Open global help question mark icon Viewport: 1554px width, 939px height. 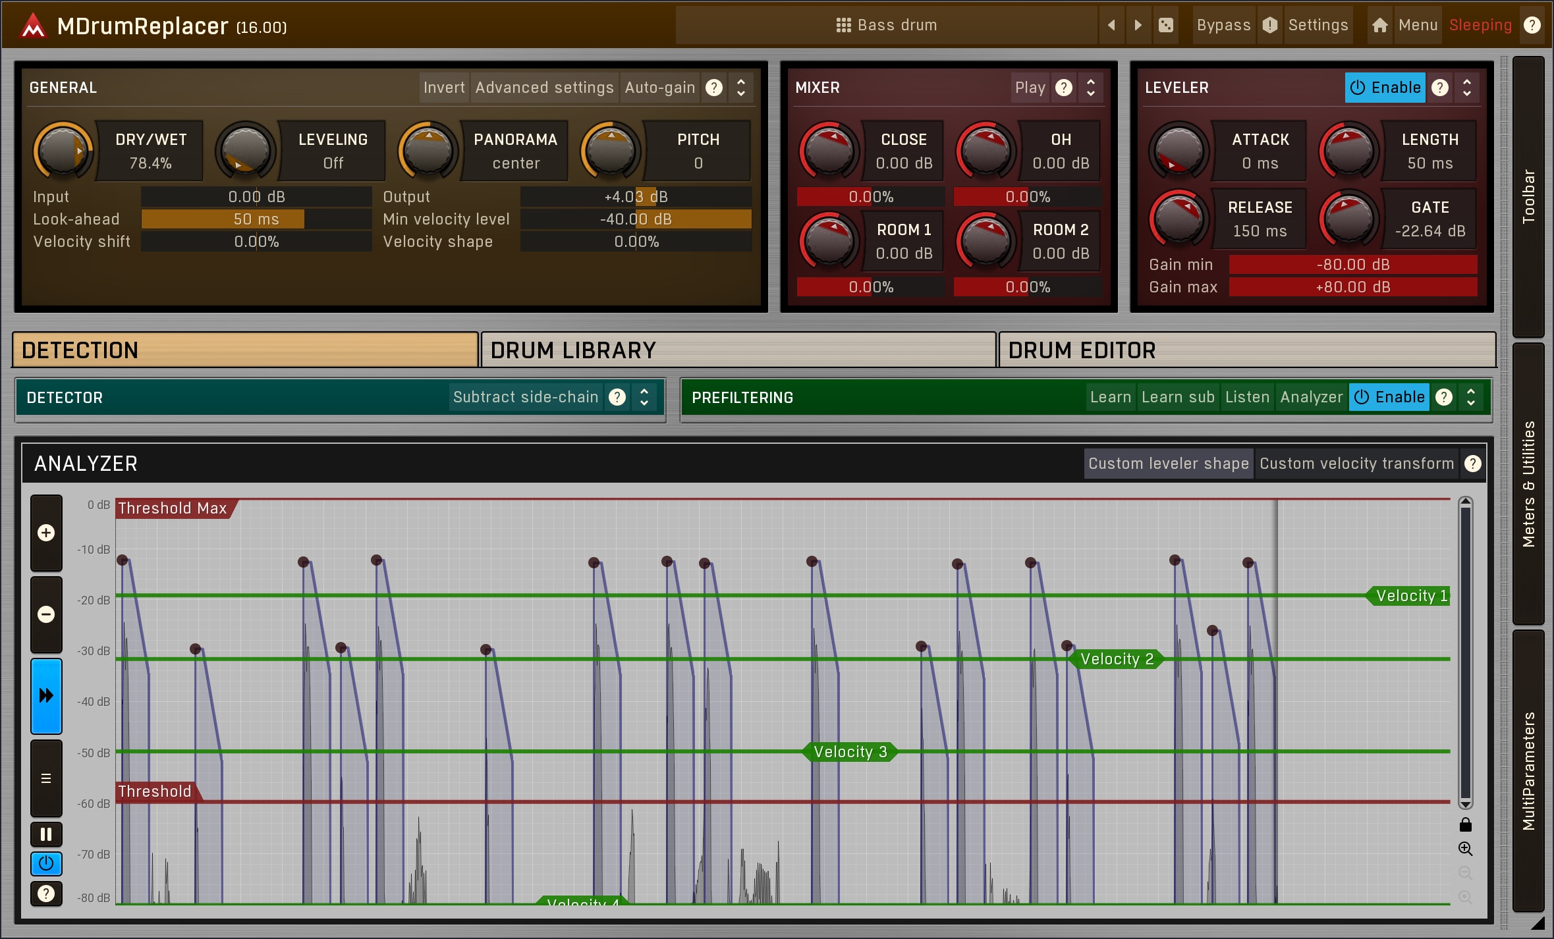[1532, 25]
